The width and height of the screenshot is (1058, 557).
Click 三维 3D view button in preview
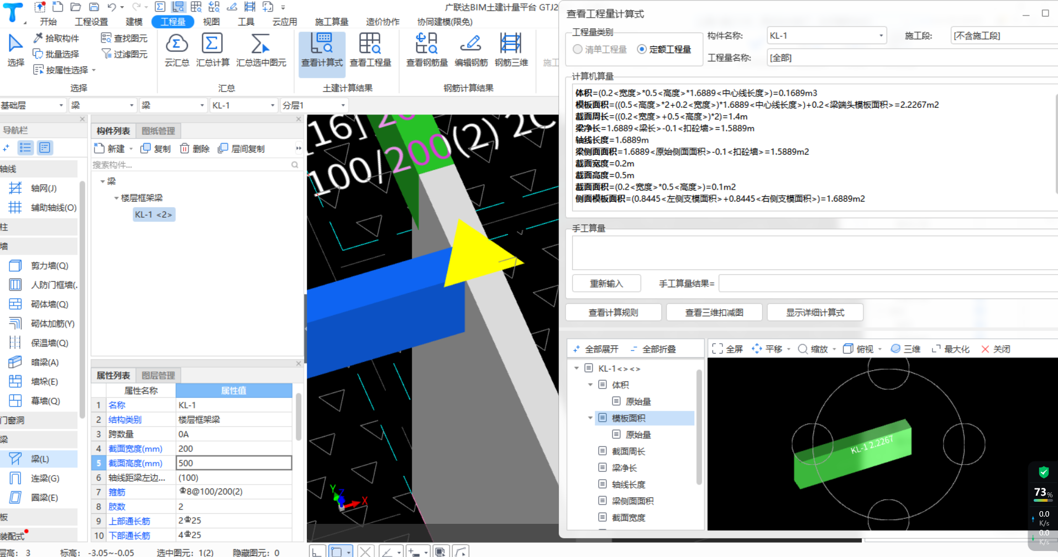905,349
